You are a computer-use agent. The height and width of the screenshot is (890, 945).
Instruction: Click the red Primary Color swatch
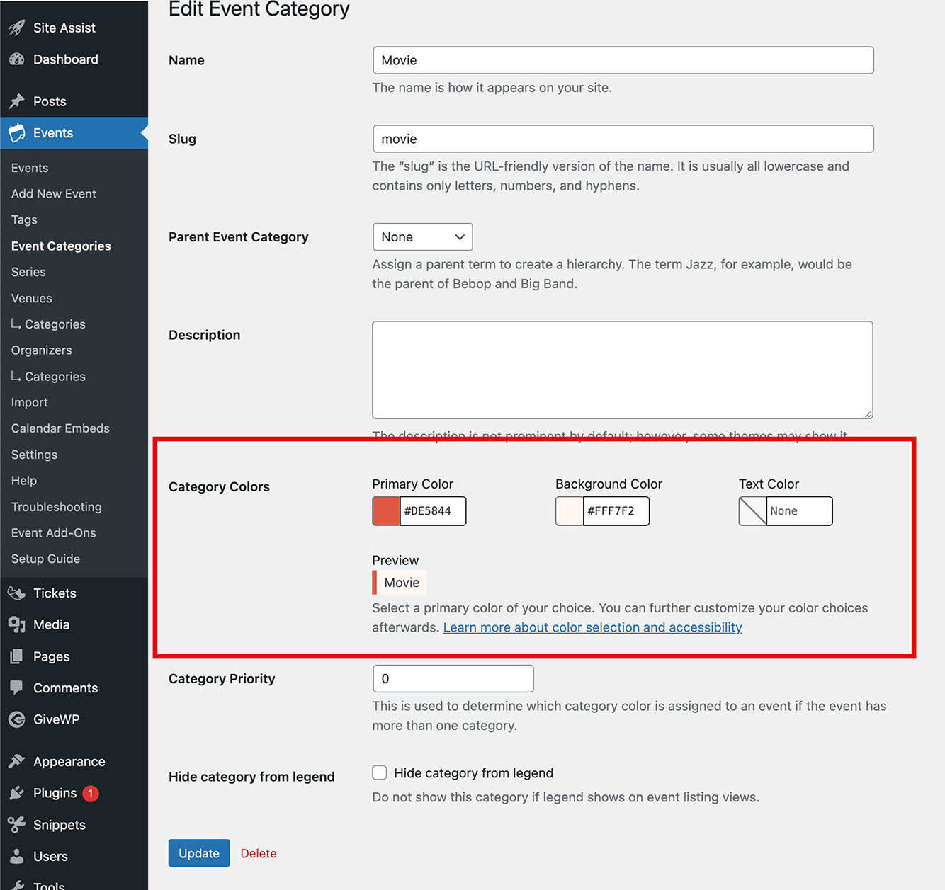386,511
